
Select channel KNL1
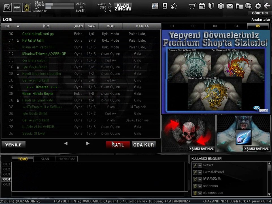coord(6,164)
